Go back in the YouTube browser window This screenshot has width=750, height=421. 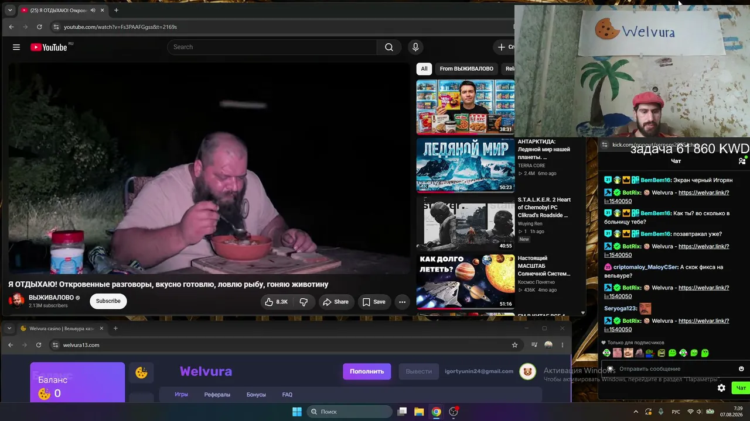click(11, 27)
